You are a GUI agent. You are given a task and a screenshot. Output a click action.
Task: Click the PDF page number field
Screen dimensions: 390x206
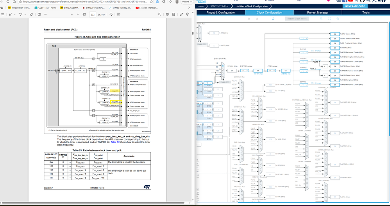pyautogui.click(x=93, y=14)
